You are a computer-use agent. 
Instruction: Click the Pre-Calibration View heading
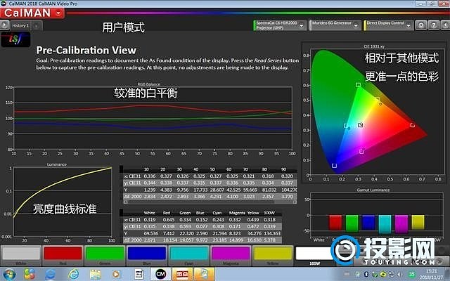pos(86,50)
